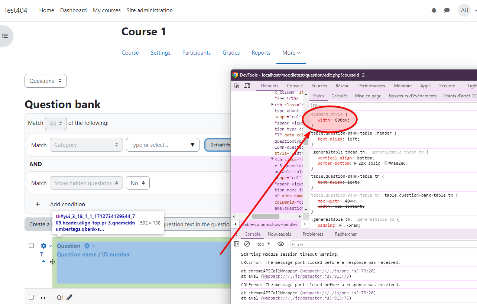
Task: Click the breadcrumb left arrow in Elements panel
Action: (235, 224)
